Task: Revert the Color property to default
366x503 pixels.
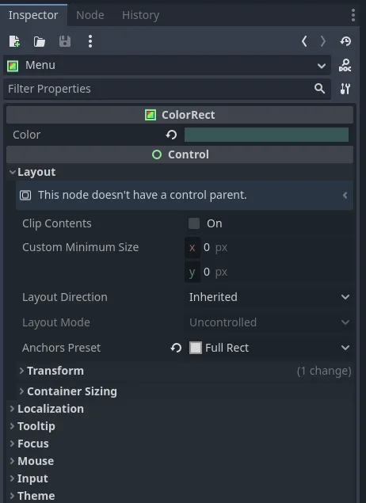Action: click(x=171, y=135)
